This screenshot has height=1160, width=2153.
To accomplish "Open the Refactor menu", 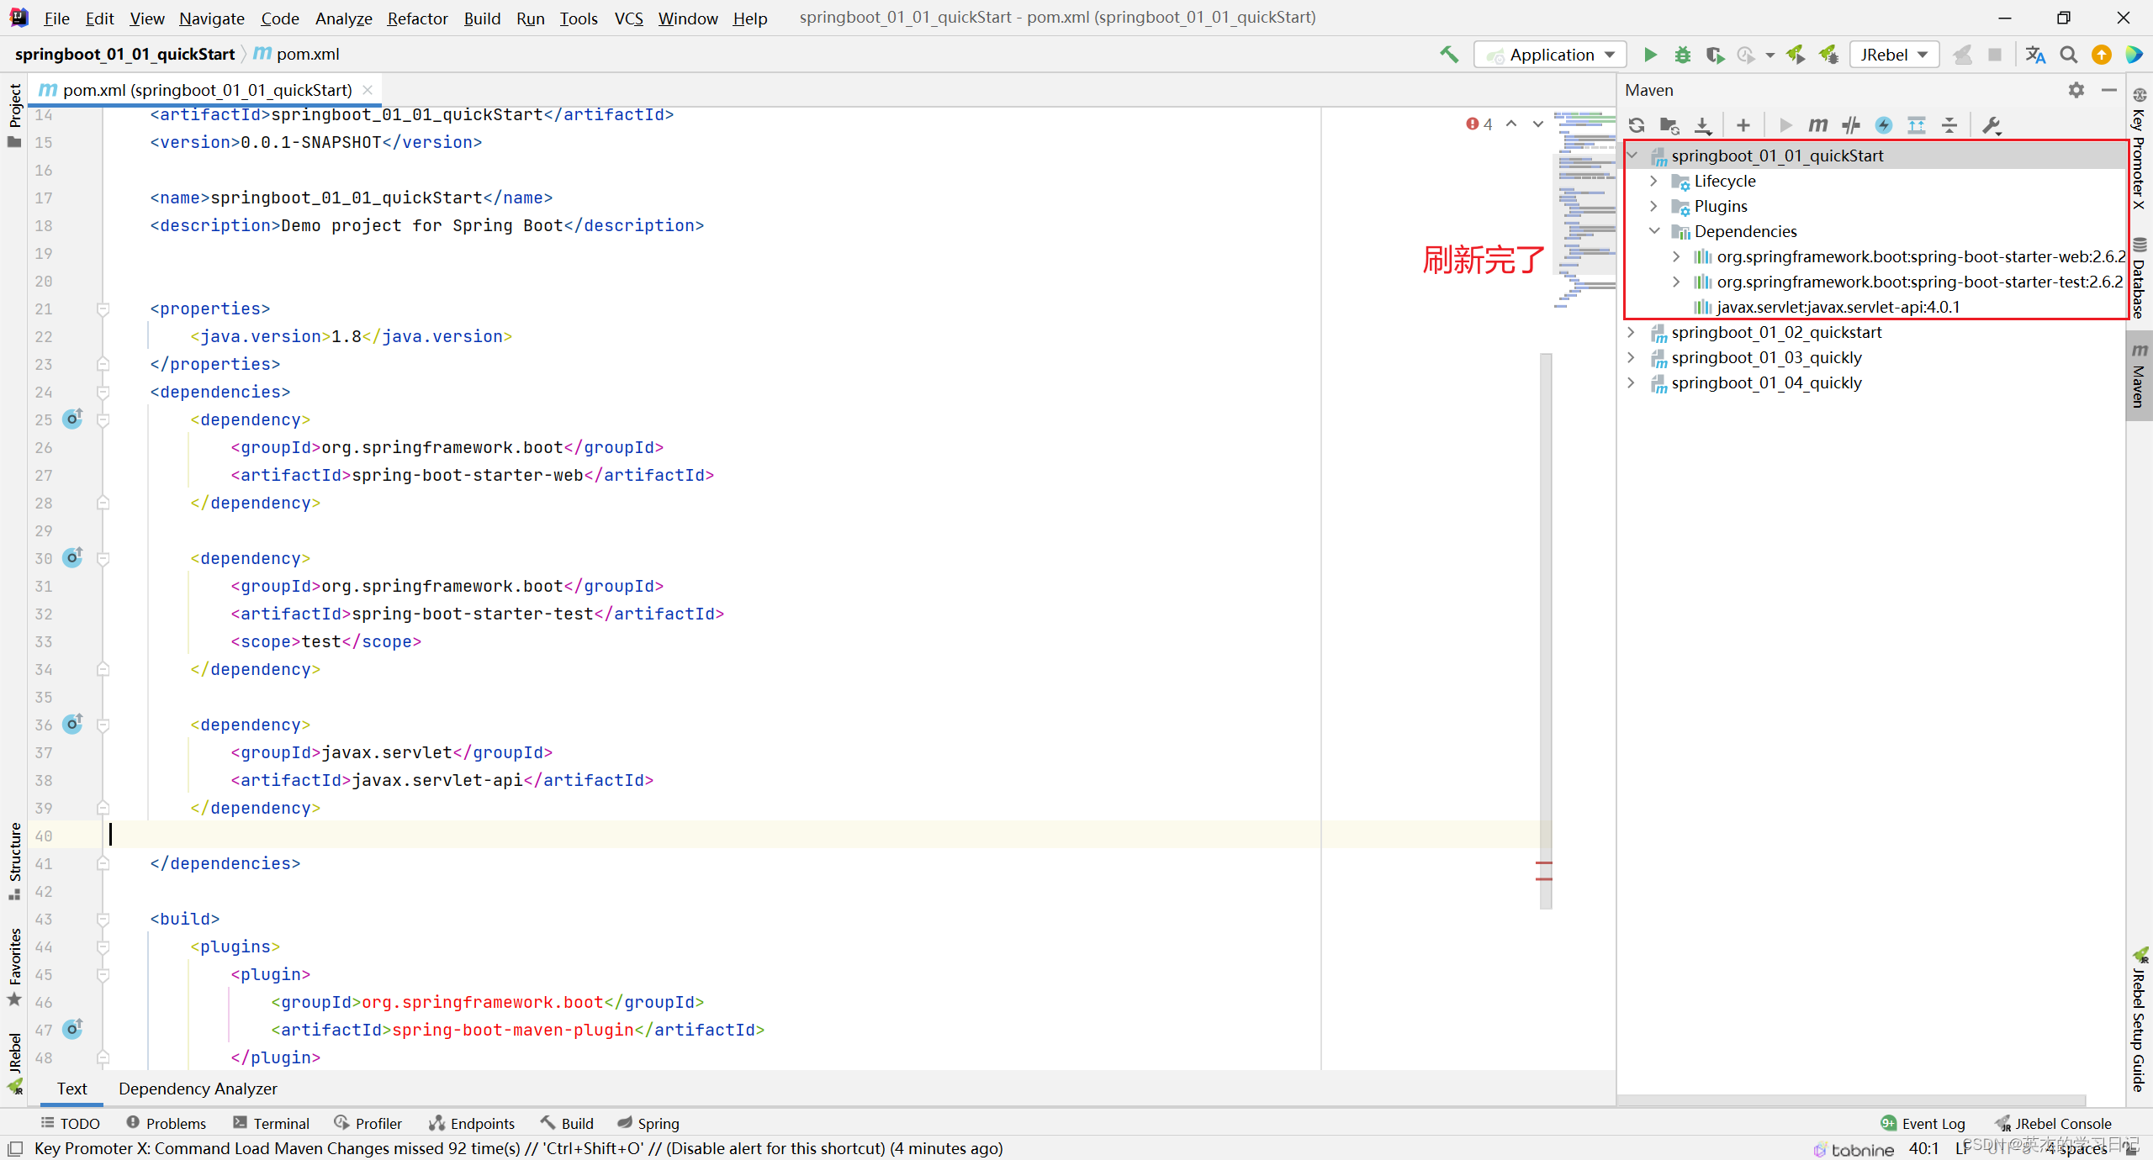I will [417, 18].
